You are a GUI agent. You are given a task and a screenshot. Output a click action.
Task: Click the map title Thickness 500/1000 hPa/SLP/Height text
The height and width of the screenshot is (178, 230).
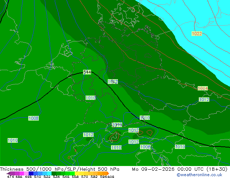59,169
